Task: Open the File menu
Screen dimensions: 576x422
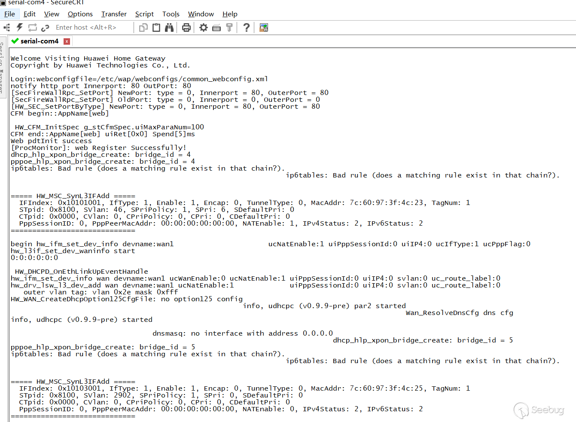Action: (9, 14)
